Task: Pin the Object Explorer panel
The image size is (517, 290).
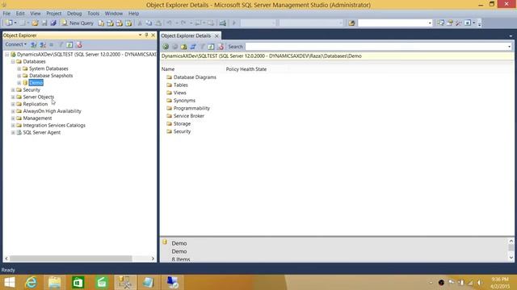Action: (147, 35)
